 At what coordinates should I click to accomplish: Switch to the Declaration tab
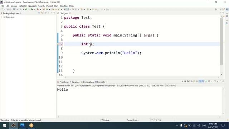[87, 82]
